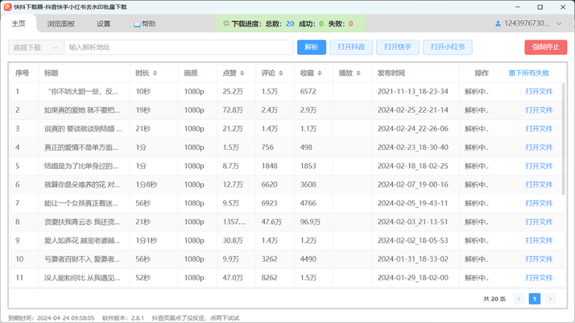Click the app logo in title bar
Screen dimensions: 575x323
pyautogui.click(x=7, y=7)
